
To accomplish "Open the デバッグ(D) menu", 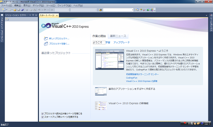I will pyautogui.click(x=38, y=5).
